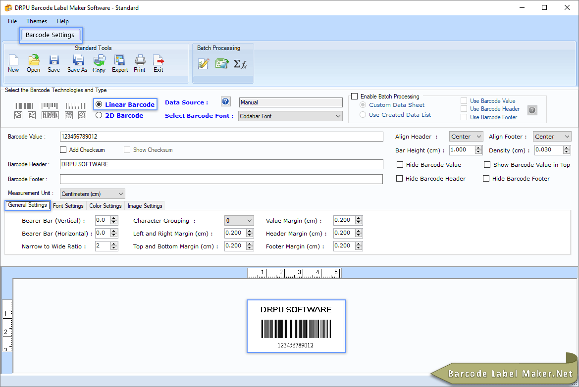The width and height of the screenshot is (579, 387).
Task: Export the barcode via Export icon
Action: pos(120,63)
